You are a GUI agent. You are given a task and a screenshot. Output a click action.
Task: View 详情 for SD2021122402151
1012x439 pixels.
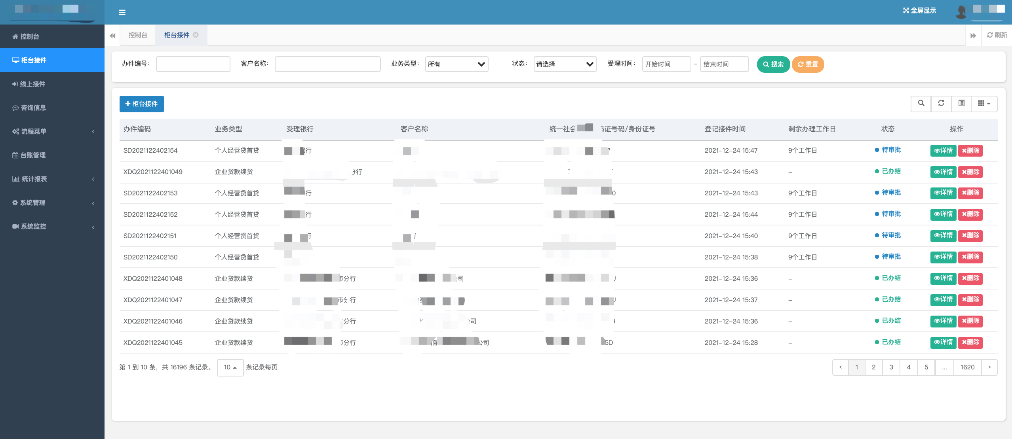click(x=944, y=235)
